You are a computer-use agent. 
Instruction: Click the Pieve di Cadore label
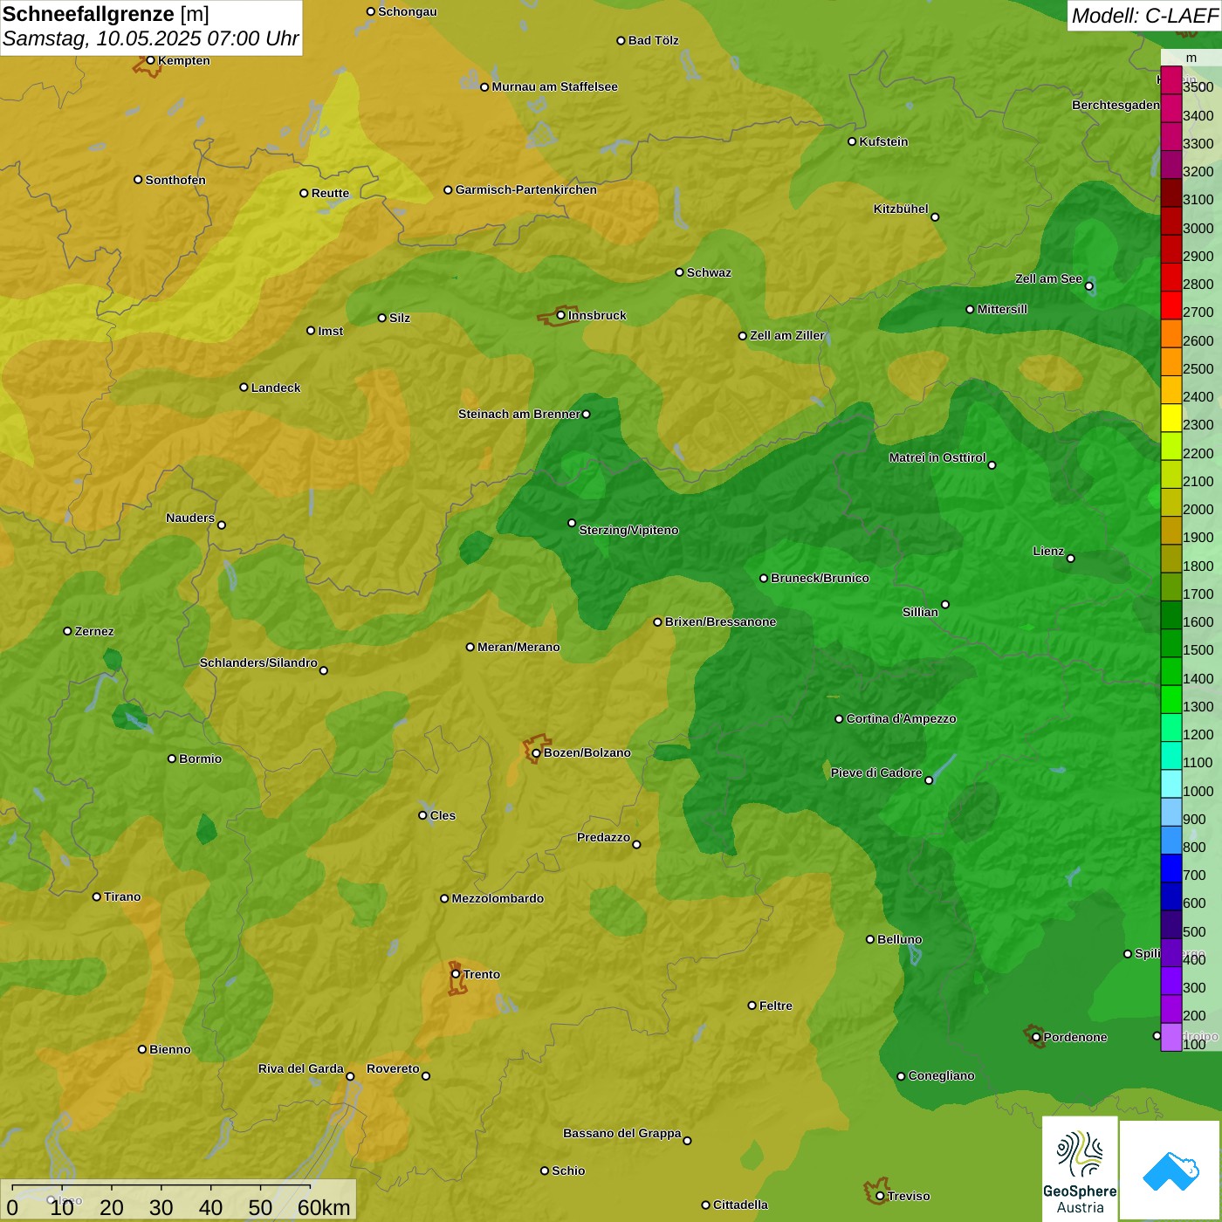point(876,772)
